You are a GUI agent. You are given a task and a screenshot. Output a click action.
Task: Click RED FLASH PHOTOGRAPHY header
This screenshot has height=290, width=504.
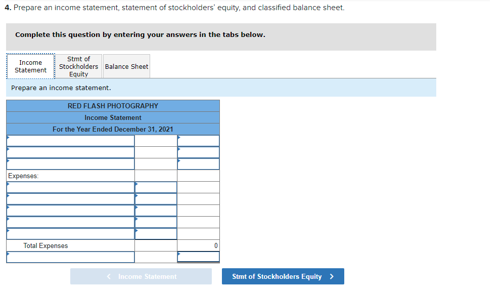click(113, 106)
